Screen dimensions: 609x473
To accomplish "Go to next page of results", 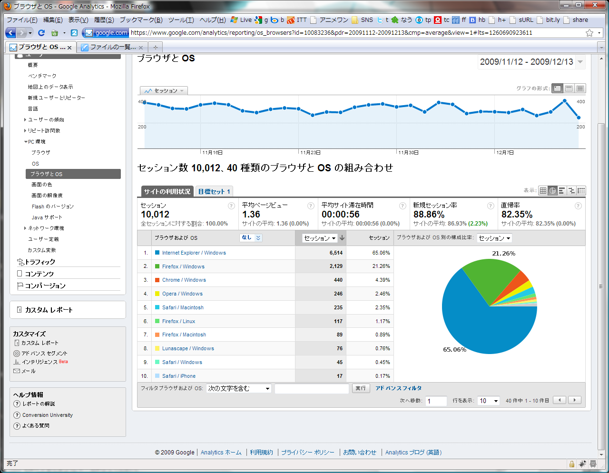I will click(575, 400).
